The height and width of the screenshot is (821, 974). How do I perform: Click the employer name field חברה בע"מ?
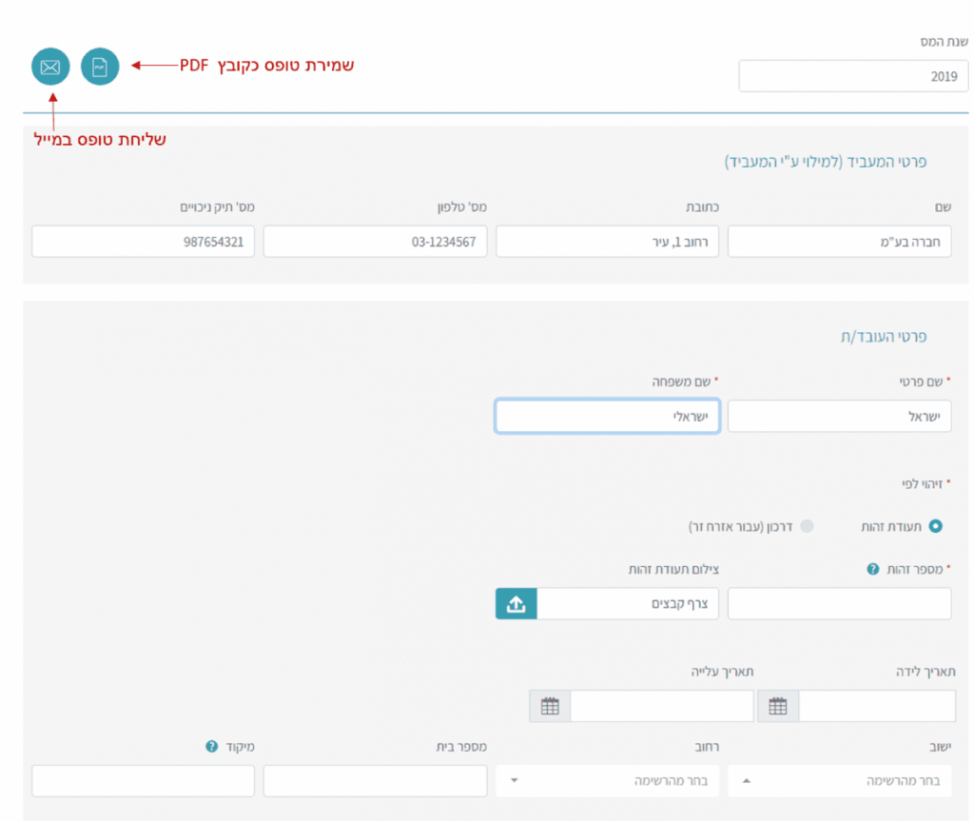click(840, 242)
